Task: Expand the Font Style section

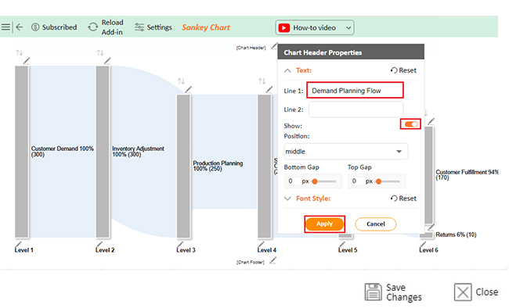Action: coord(287,199)
